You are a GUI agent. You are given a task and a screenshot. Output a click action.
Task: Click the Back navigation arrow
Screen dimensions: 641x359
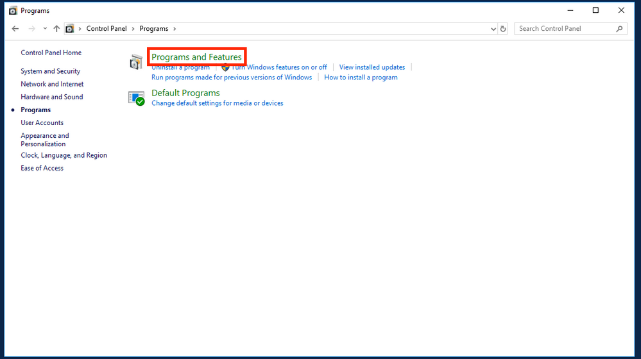tap(15, 29)
